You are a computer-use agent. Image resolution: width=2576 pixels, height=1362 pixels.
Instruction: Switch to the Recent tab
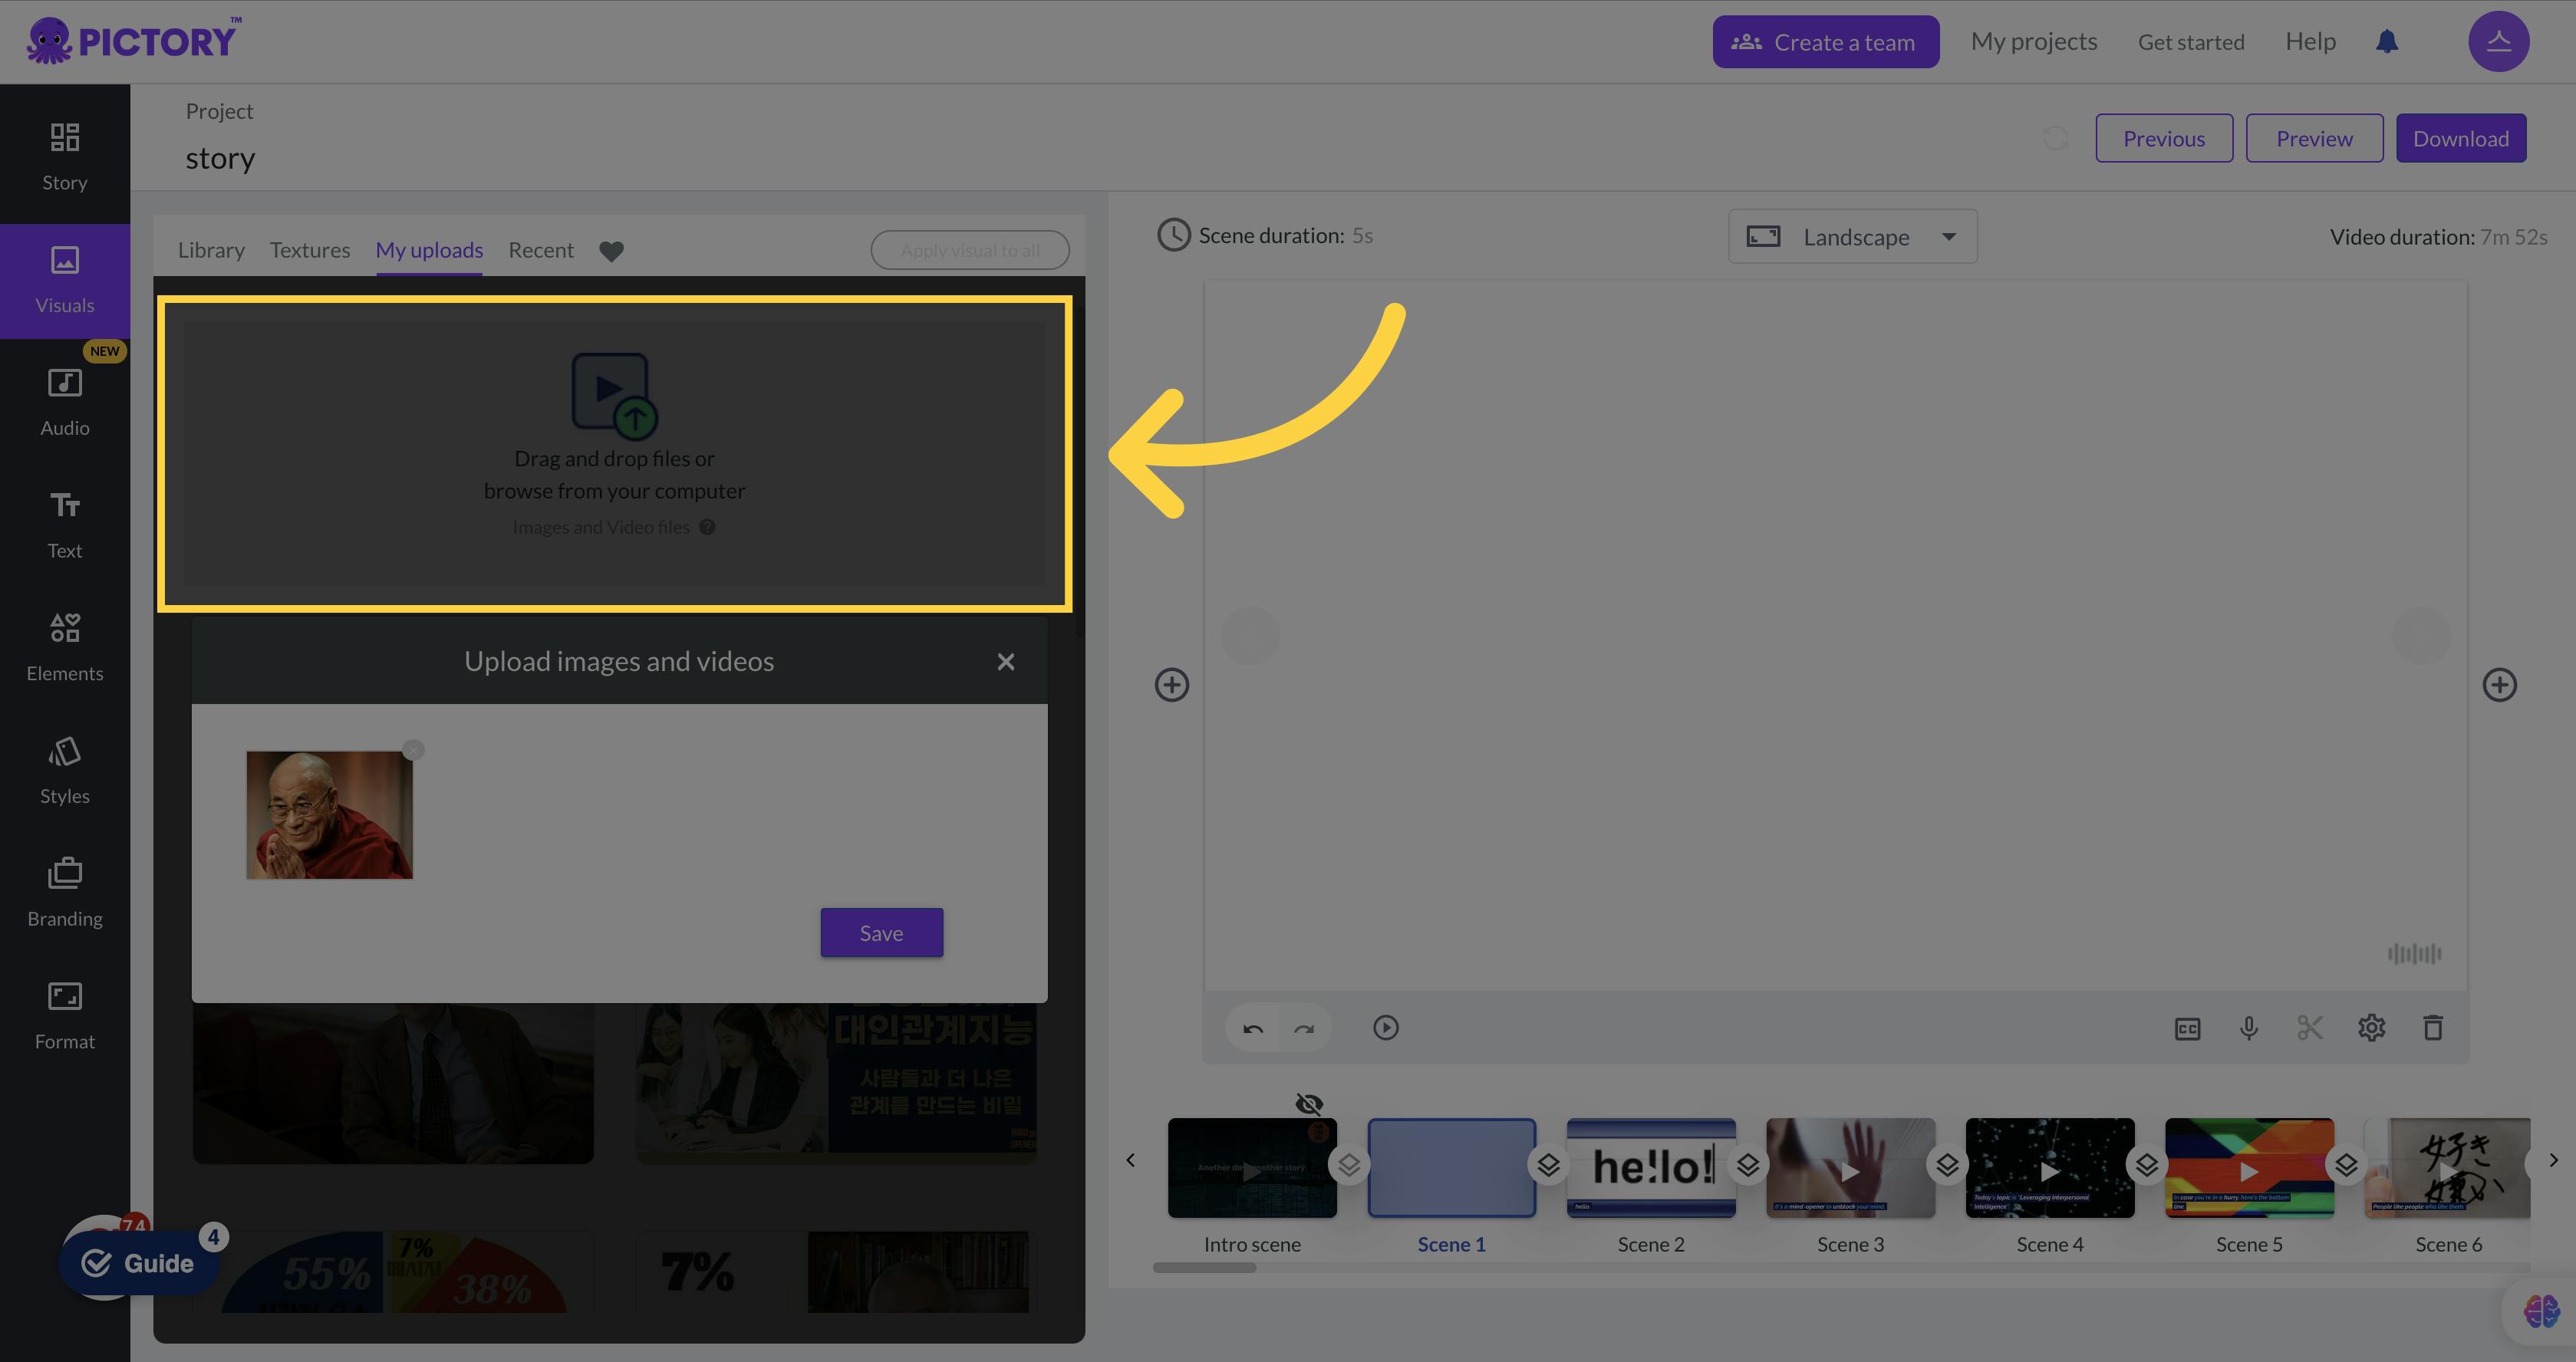point(541,250)
